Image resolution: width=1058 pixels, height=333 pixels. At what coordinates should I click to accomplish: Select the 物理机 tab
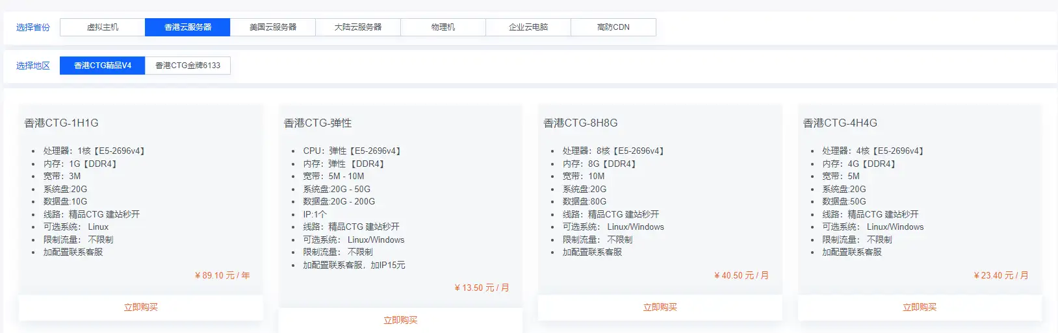tap(443, 27)
